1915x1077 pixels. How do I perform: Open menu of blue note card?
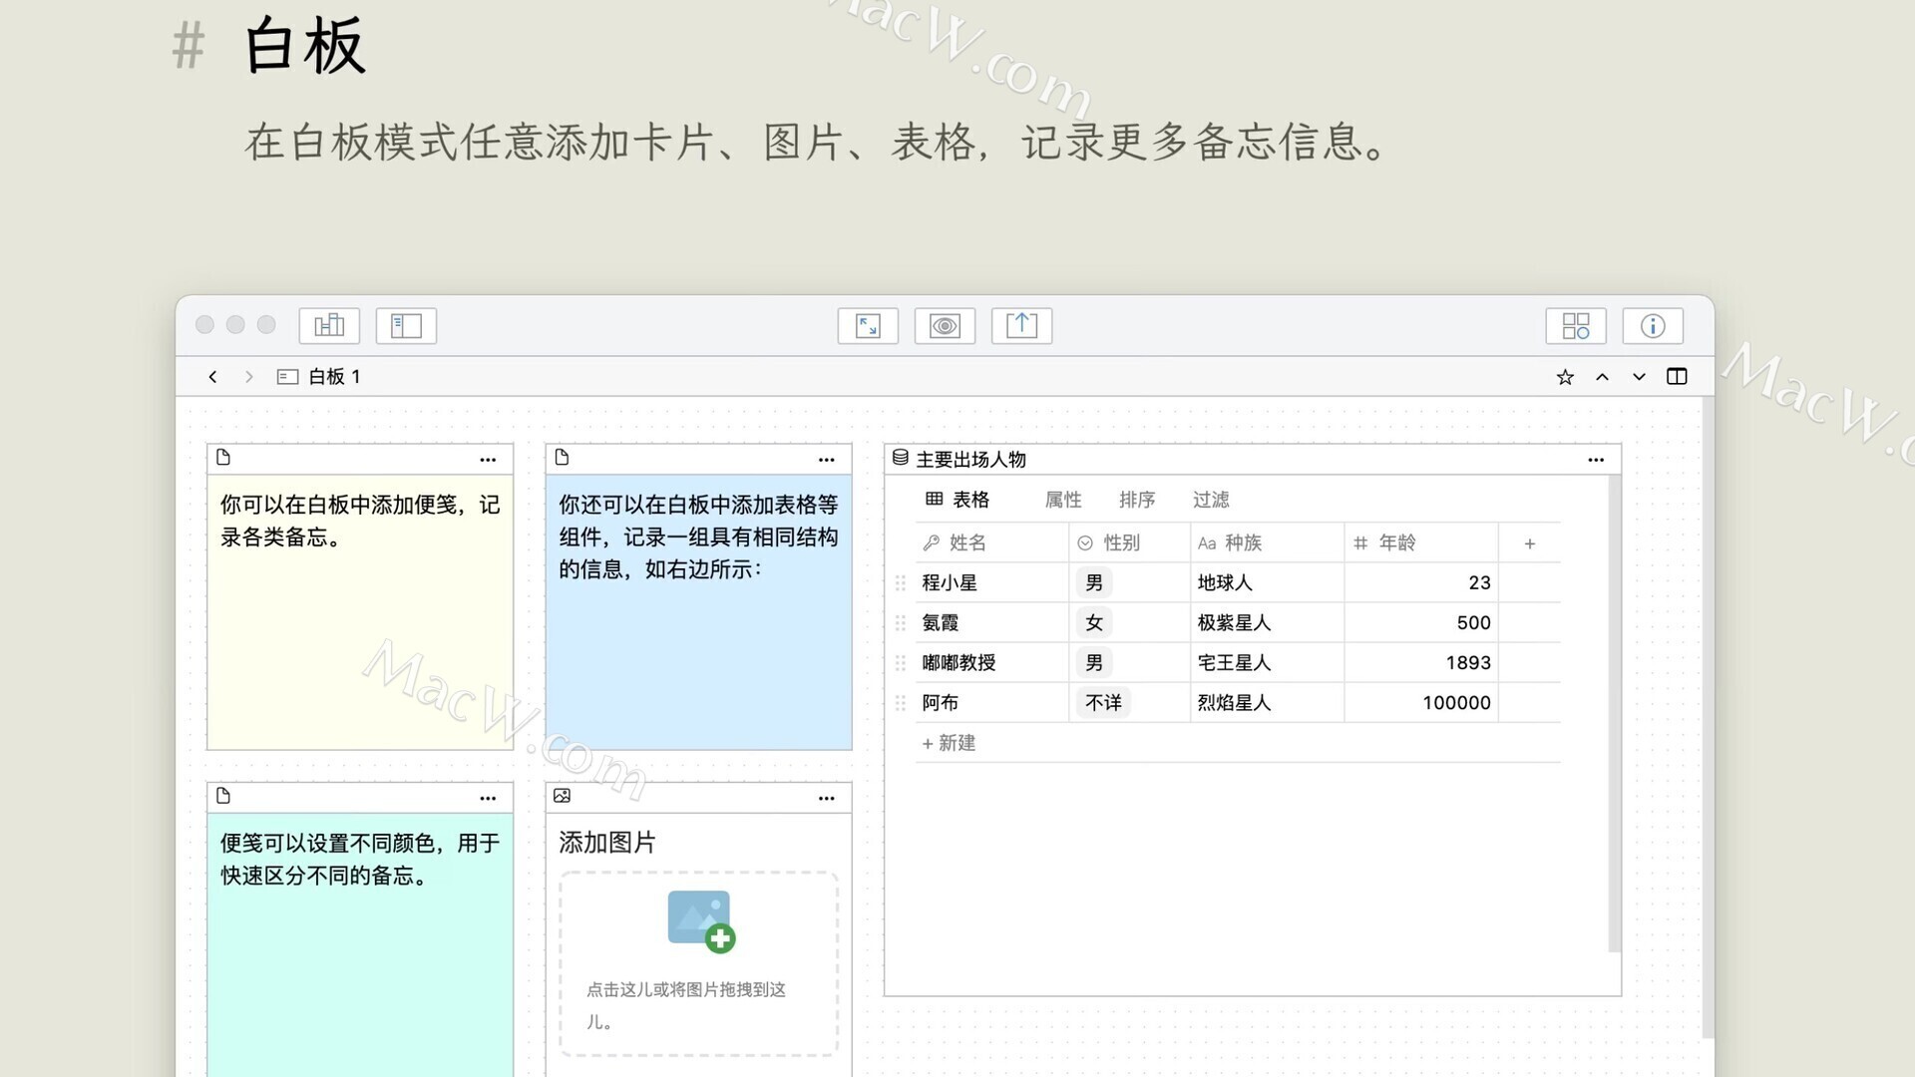[827, 460]
